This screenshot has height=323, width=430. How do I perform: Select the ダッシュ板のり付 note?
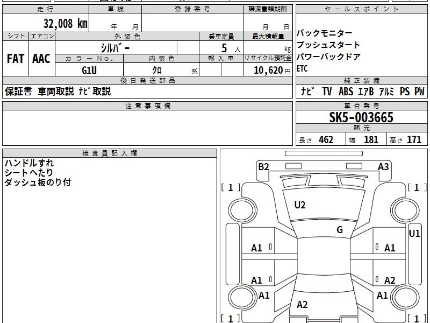coord(38,183)
